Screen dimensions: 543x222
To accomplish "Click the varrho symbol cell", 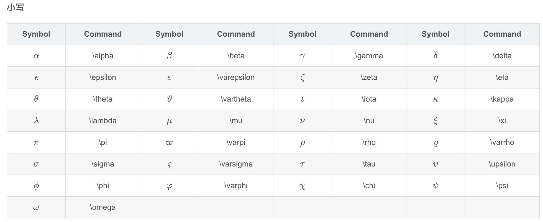I will coord(436,142).
